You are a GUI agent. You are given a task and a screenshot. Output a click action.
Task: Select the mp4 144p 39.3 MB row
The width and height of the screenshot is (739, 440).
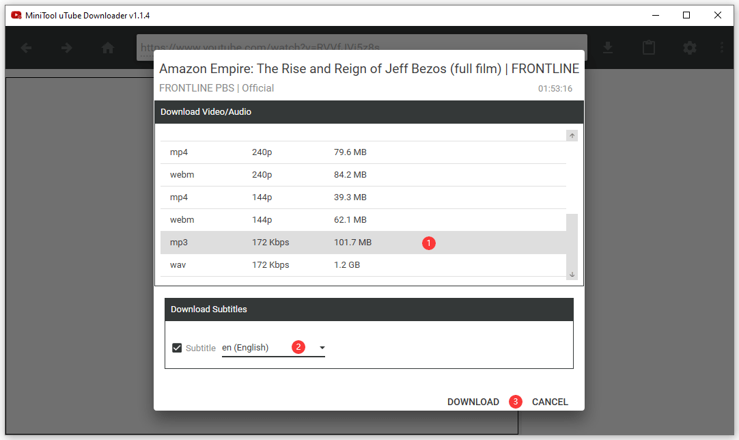coord(363,197)
